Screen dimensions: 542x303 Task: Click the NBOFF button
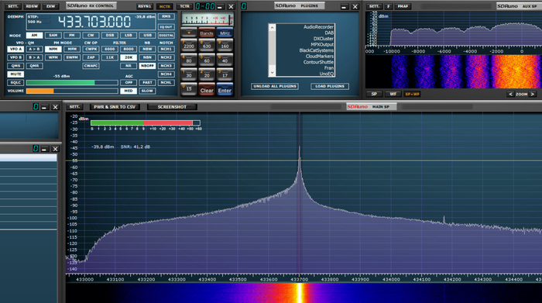pyautogui.click(x=147, y=66)
